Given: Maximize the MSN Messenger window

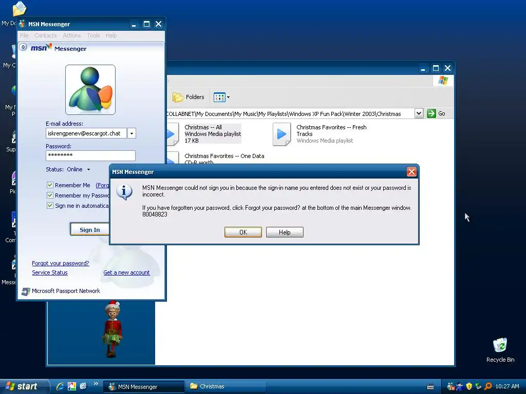Looking at the screenshot, I should pos(146,24).
